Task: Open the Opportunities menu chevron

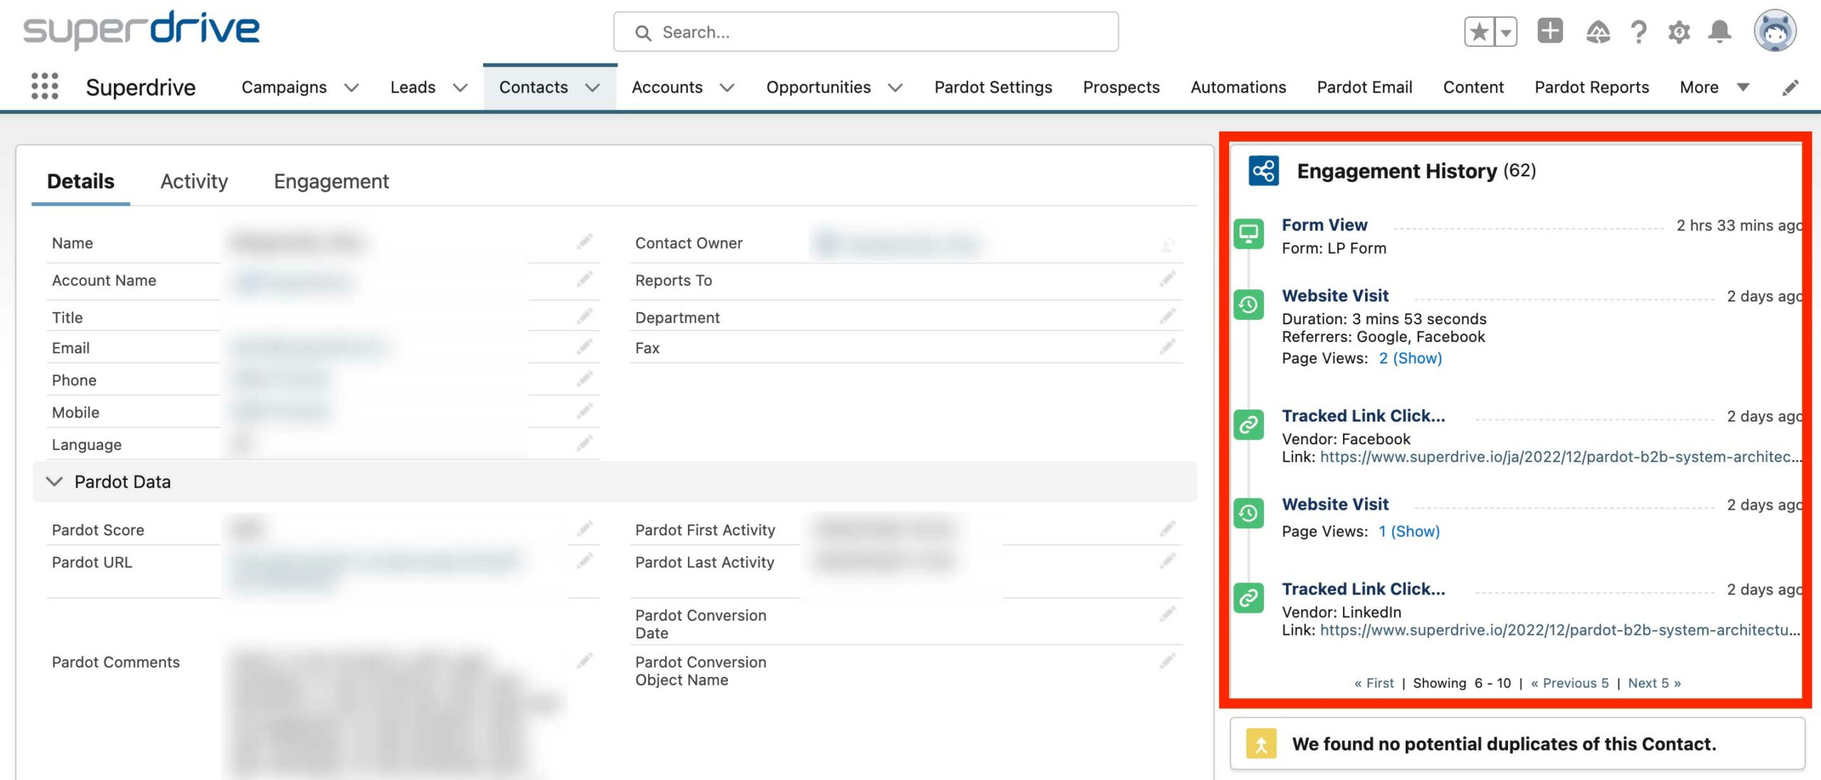Action: coord(896,87)
